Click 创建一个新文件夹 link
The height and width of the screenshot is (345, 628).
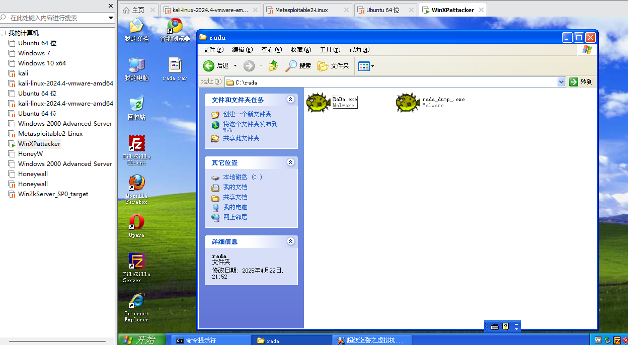[247, 114]
